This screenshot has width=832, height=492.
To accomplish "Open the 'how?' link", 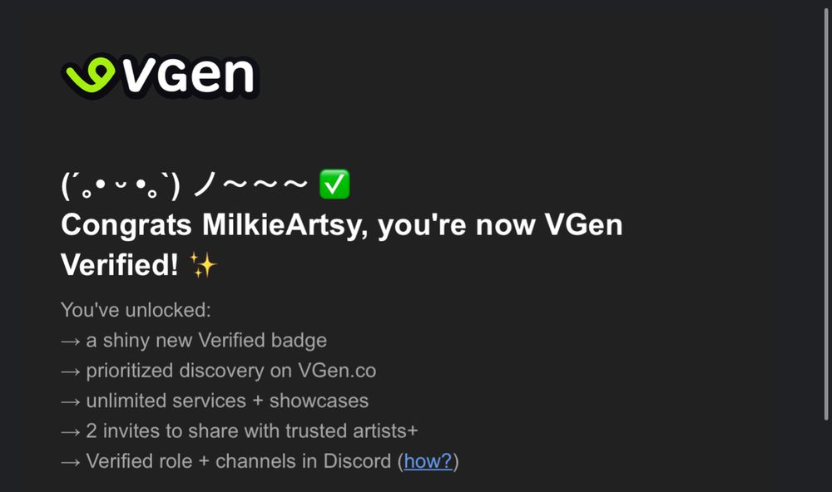I will point(428,461).
